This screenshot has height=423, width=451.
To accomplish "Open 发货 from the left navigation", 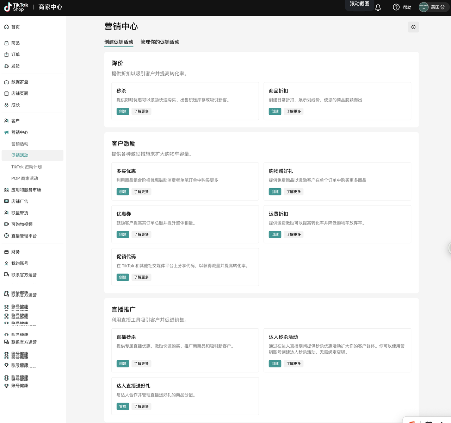I will coord(14,66).
